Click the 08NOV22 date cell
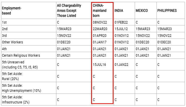The height and width of the screenshot is (107, 186). pyautogui.click(x=100, y=22)
